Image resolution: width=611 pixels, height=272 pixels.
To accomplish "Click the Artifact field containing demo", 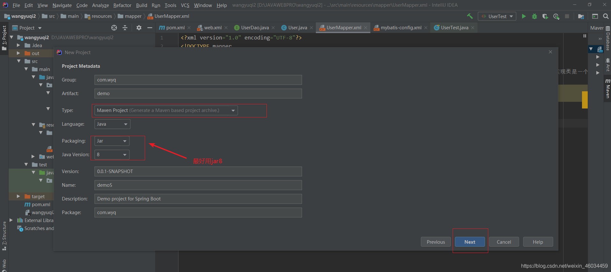I will coord(198,94).
